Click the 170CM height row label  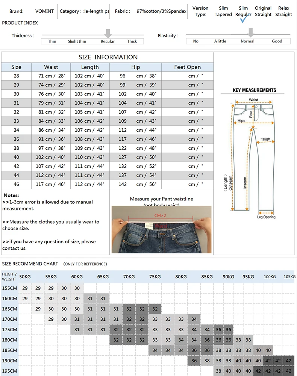pyautogui.click(x=10, y=319)
